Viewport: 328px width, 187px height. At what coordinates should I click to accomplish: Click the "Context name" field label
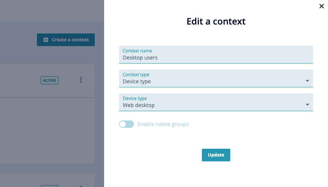[137, 51]
